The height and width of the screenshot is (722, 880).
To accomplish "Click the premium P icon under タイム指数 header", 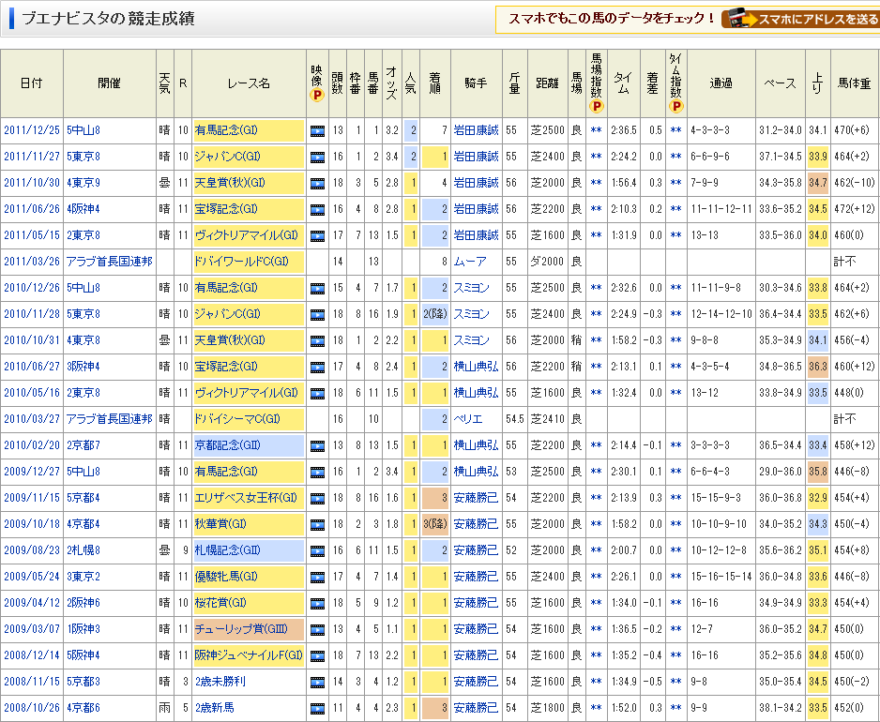I will coord(675,106).
